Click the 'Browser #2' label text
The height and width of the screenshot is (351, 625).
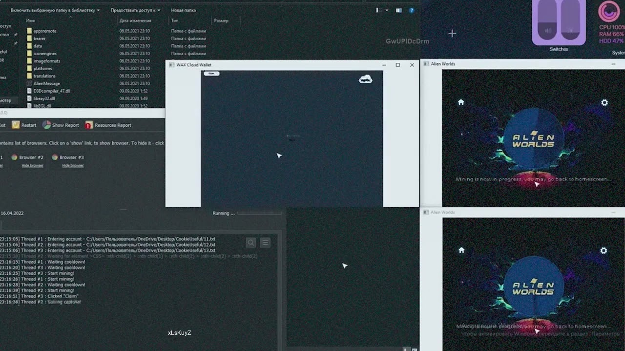31,157
